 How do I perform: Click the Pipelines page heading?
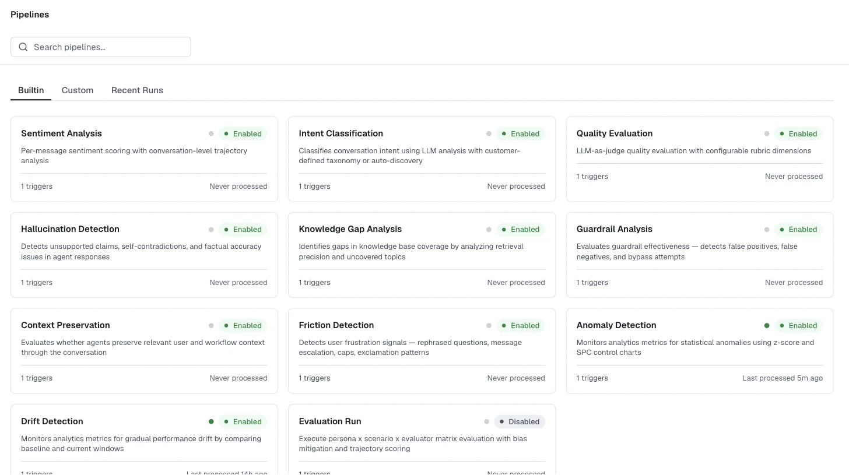[x=30, y=15]
